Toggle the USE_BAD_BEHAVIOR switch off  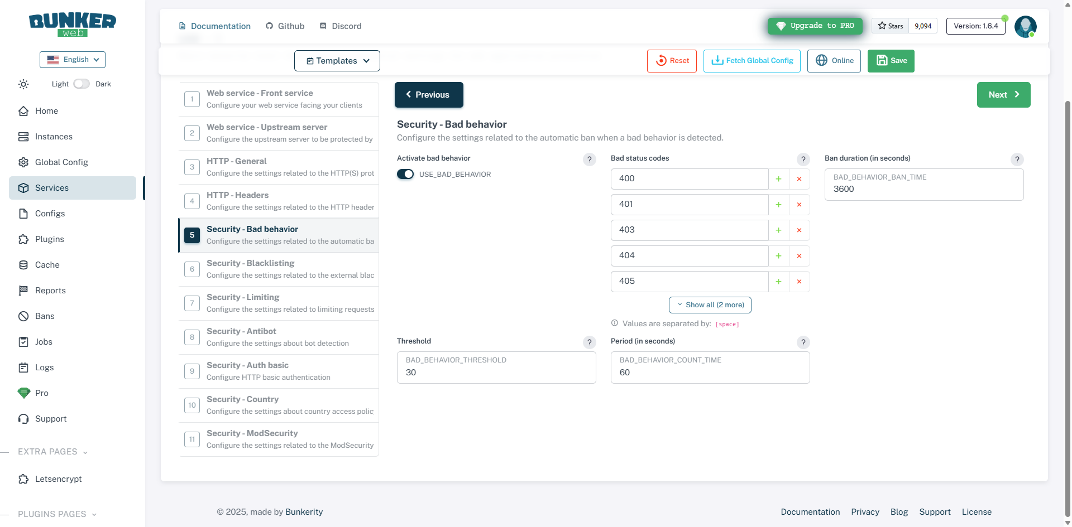coord(405,175)
